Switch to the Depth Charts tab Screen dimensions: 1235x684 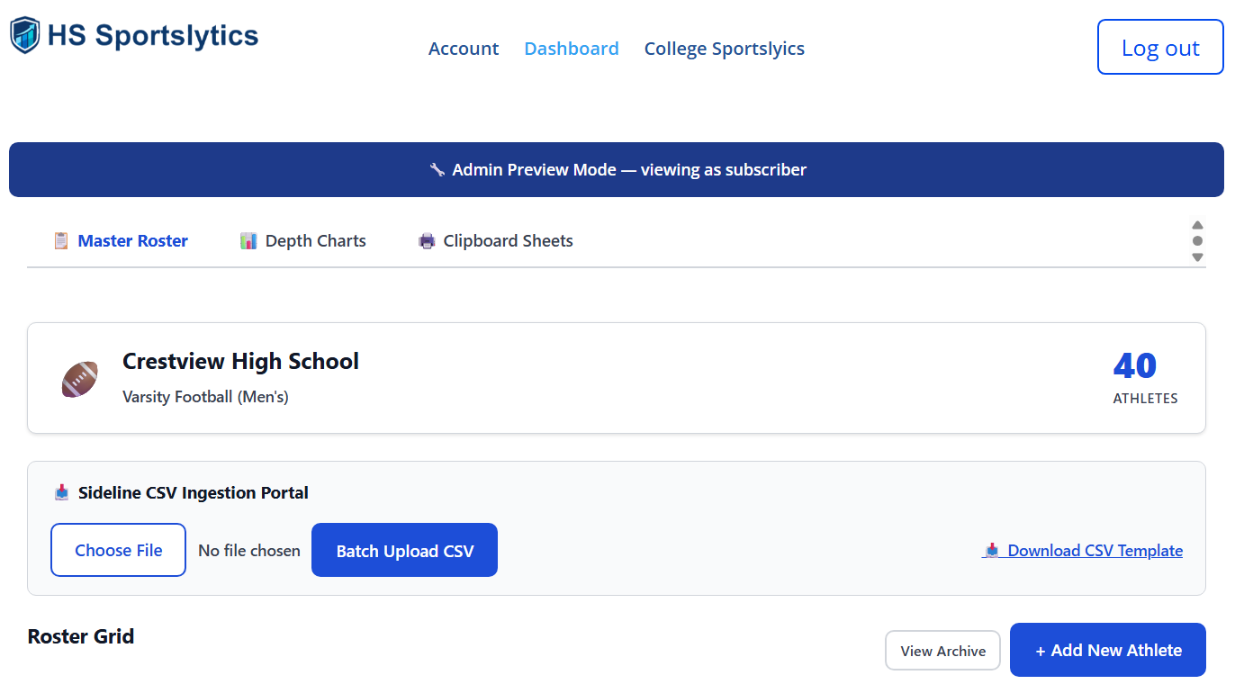pos(303,241)
